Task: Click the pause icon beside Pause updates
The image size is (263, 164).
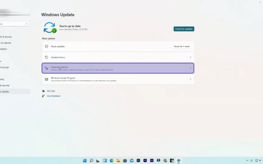Action: coord(46,46)
